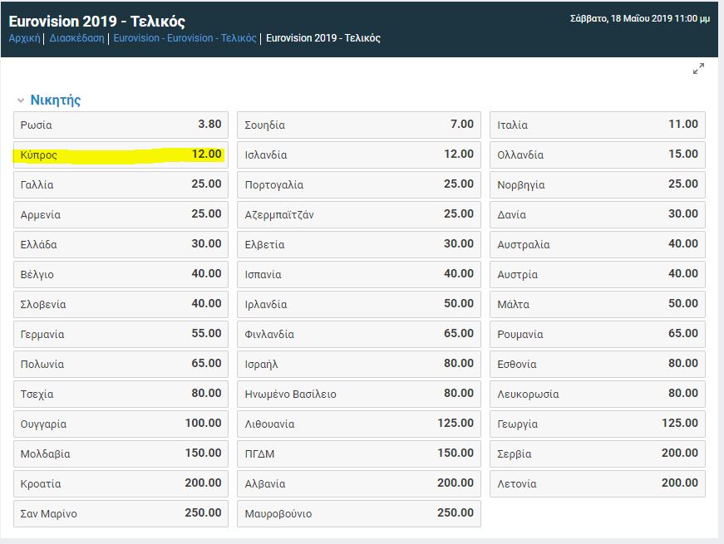724x544 pixels.
Task: Click the ΠΓΔΜ 150.00 outcome
Action: point(359,454)
